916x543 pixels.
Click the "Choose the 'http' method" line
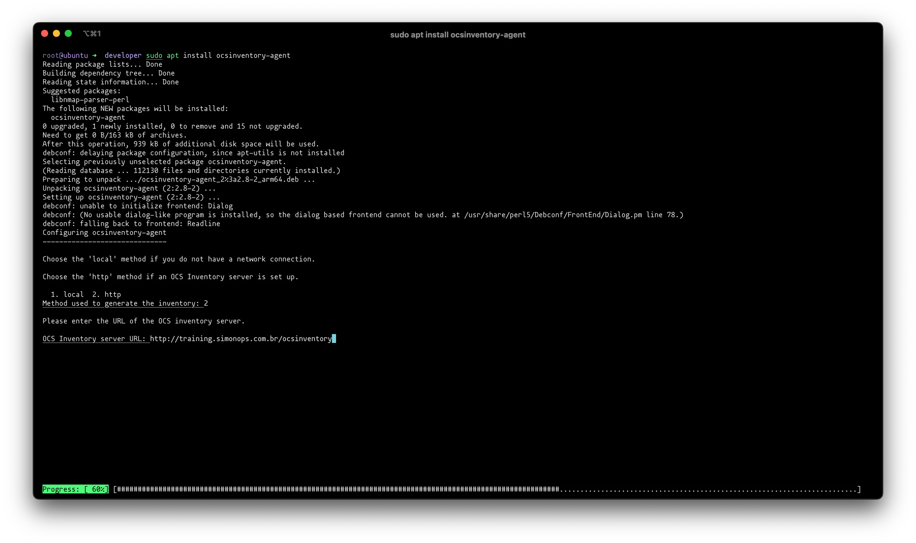(x=171, y=277)
